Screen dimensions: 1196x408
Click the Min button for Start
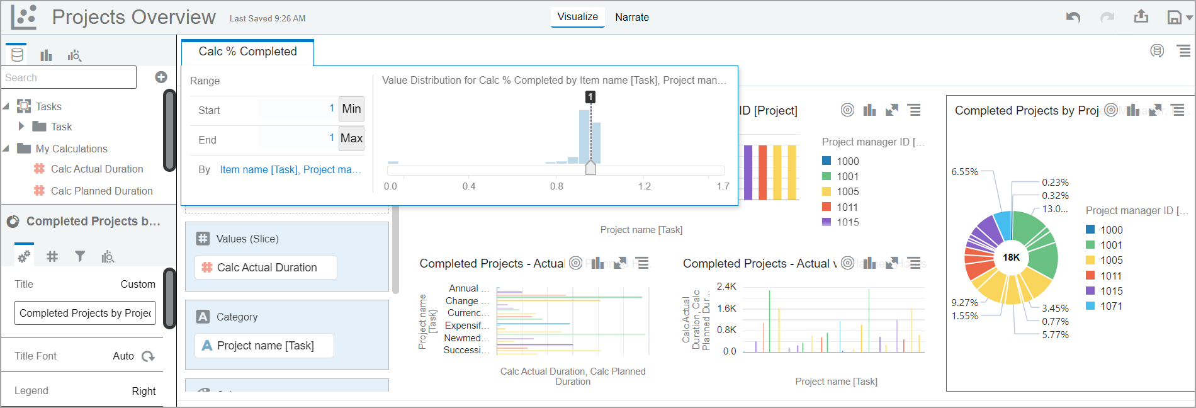pyautogui.click(x=351, y=109)
